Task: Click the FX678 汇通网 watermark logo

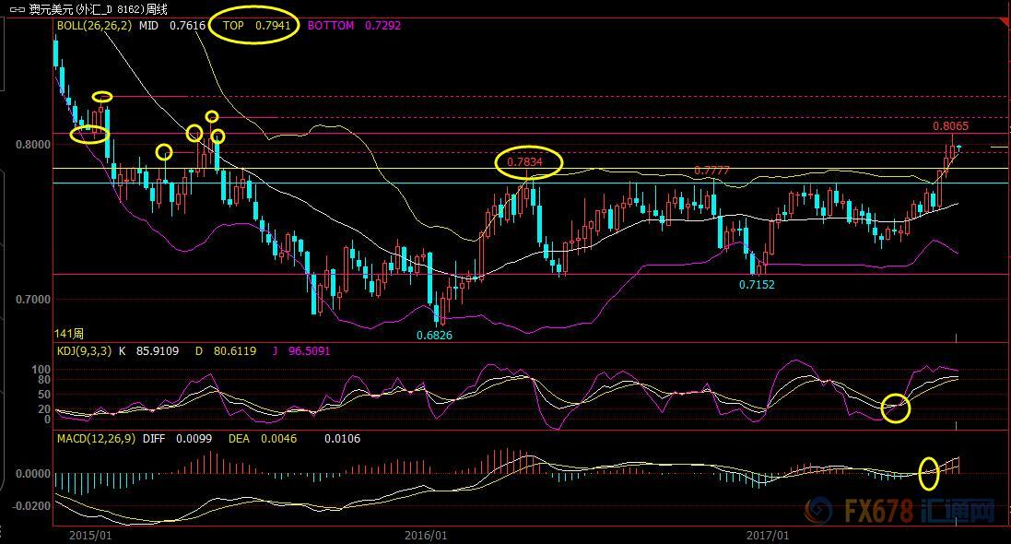Action: pyautogui.click(x=901, y=512)
